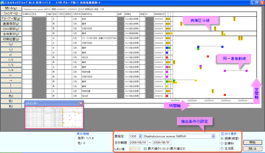Click the 開始 start button
This screenshot has height=153, width=265.
[x=252, y=142]
